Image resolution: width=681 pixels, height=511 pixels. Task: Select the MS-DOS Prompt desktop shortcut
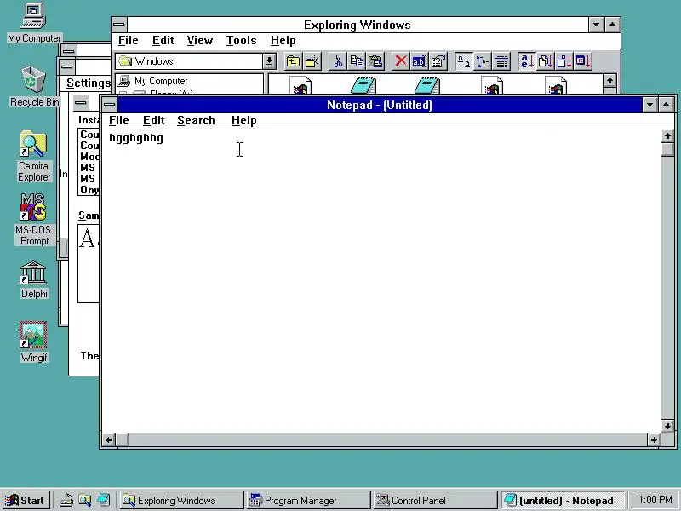coord(34,220)
